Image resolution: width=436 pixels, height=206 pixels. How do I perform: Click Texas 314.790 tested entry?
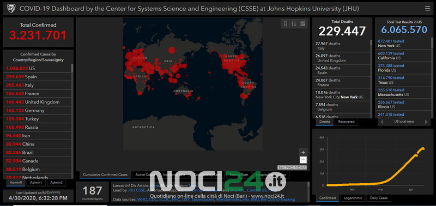(x=403, y=80)
